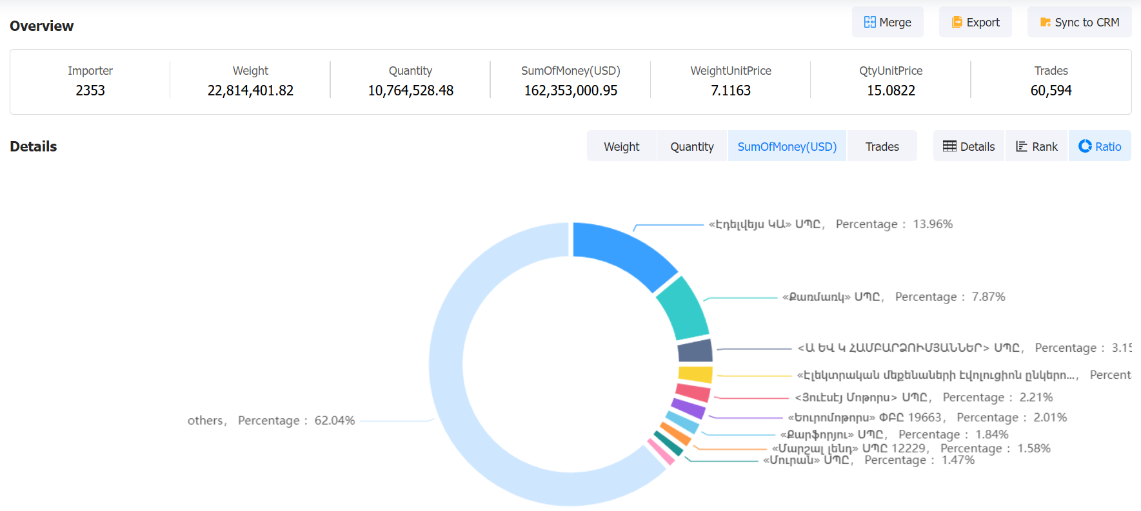The width and height of the screenshot is (1141, 511).
Task: Click the 1.58% orange donut segment
Action: pos(675,434)
